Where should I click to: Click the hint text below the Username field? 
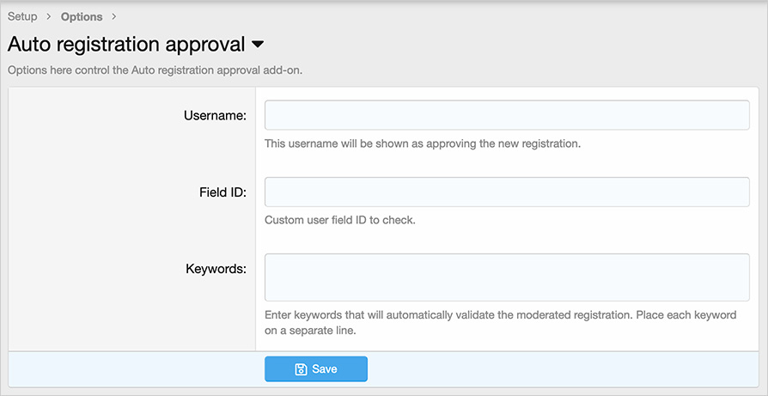click(423, 143)
